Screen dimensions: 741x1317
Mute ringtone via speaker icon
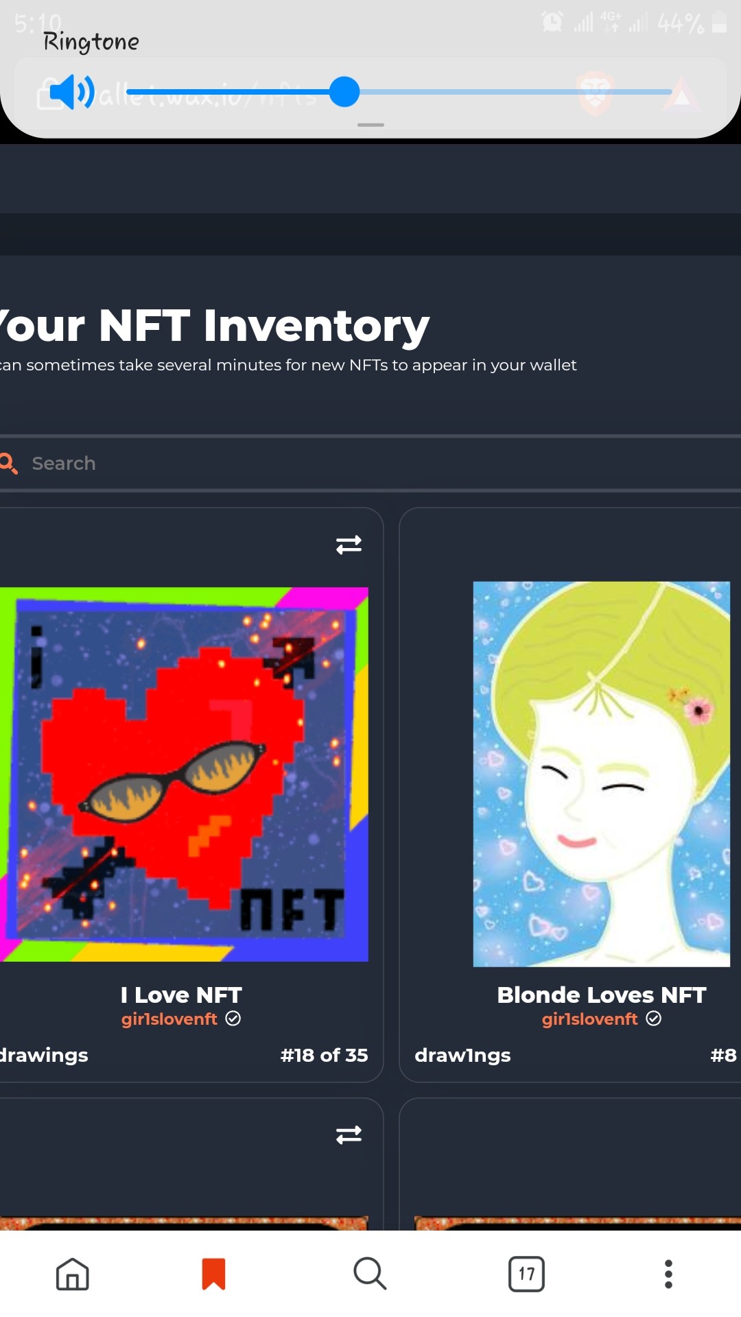point(71,92)
